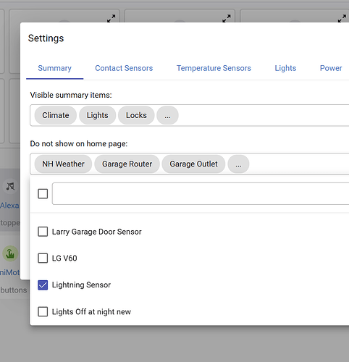Check the Larry Garage Door Sensor checkbox

(43, 232)
